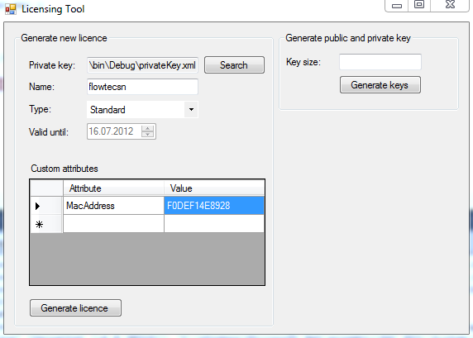
Task: Select the new row asterisk header
Action: tap(46, 224)
